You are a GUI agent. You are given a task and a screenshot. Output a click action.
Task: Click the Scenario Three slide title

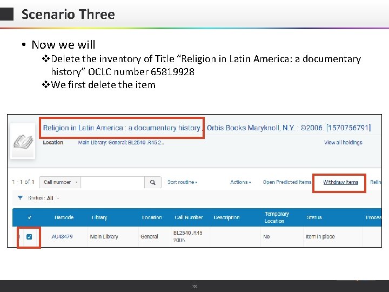pyautogui.click(x=68, y=14)
